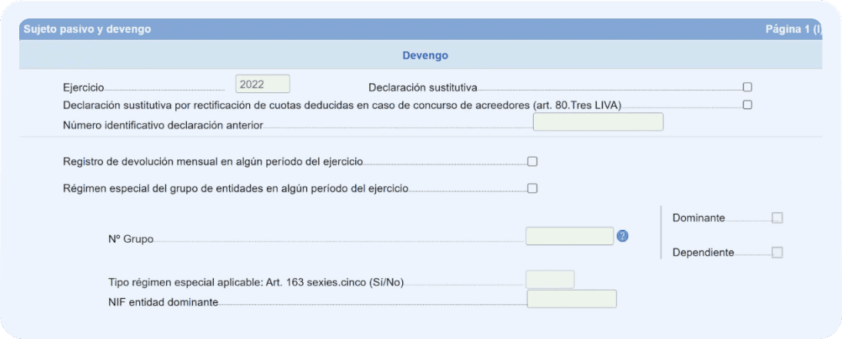This screenshot has width=842, height=339.
Task: Check the concurso de acreedores rectification box
Action: pyautogui.click(x=747, y=105)
